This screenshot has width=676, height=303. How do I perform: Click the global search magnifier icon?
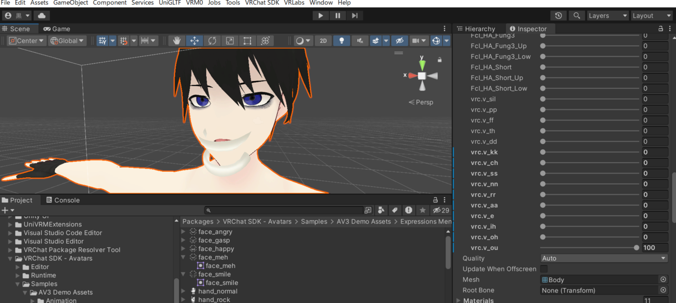(x=576, y=16)
